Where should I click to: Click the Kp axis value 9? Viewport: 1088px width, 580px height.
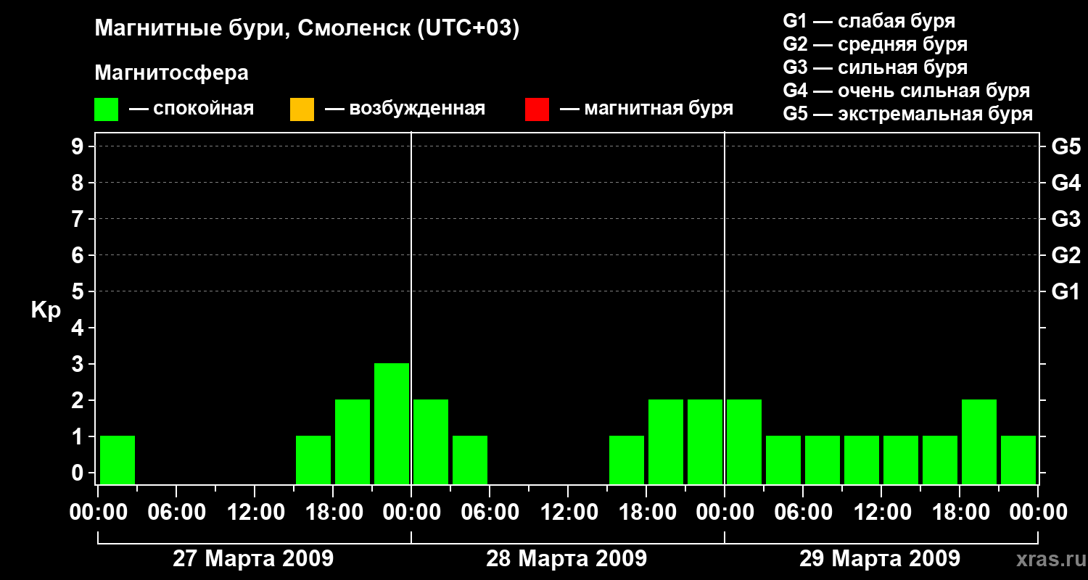pyautogui.click(x=78, y=146)
